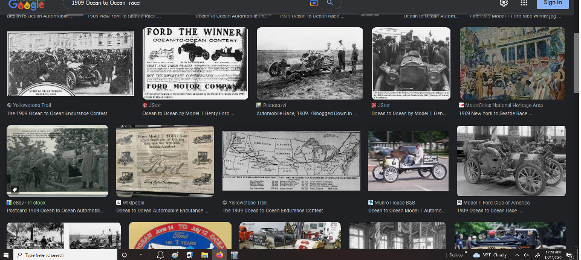
Task: Click the magnifying glass search button
Action: (329, 3)
